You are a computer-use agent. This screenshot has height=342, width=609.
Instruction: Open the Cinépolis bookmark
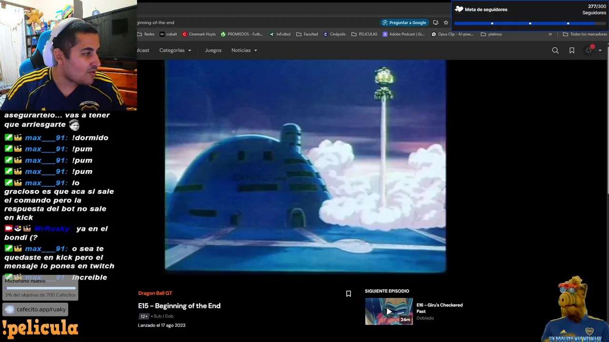point(334,34)
